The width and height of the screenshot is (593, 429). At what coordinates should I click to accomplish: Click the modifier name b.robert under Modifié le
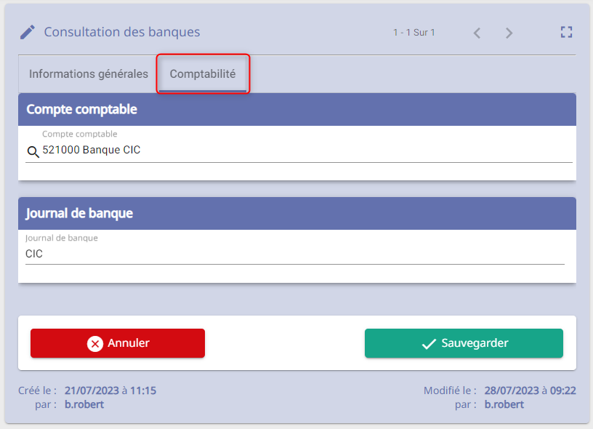click(x=504, y=404)
